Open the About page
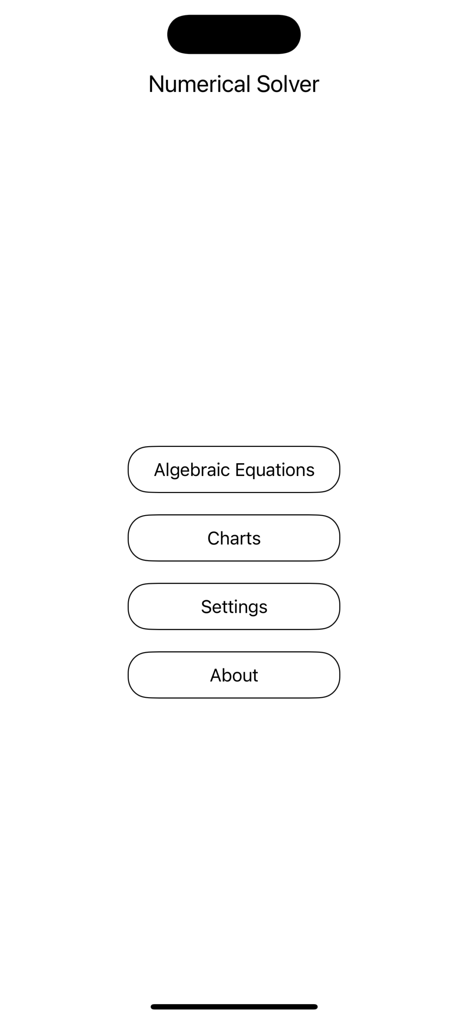 click(x=234, y=674)
